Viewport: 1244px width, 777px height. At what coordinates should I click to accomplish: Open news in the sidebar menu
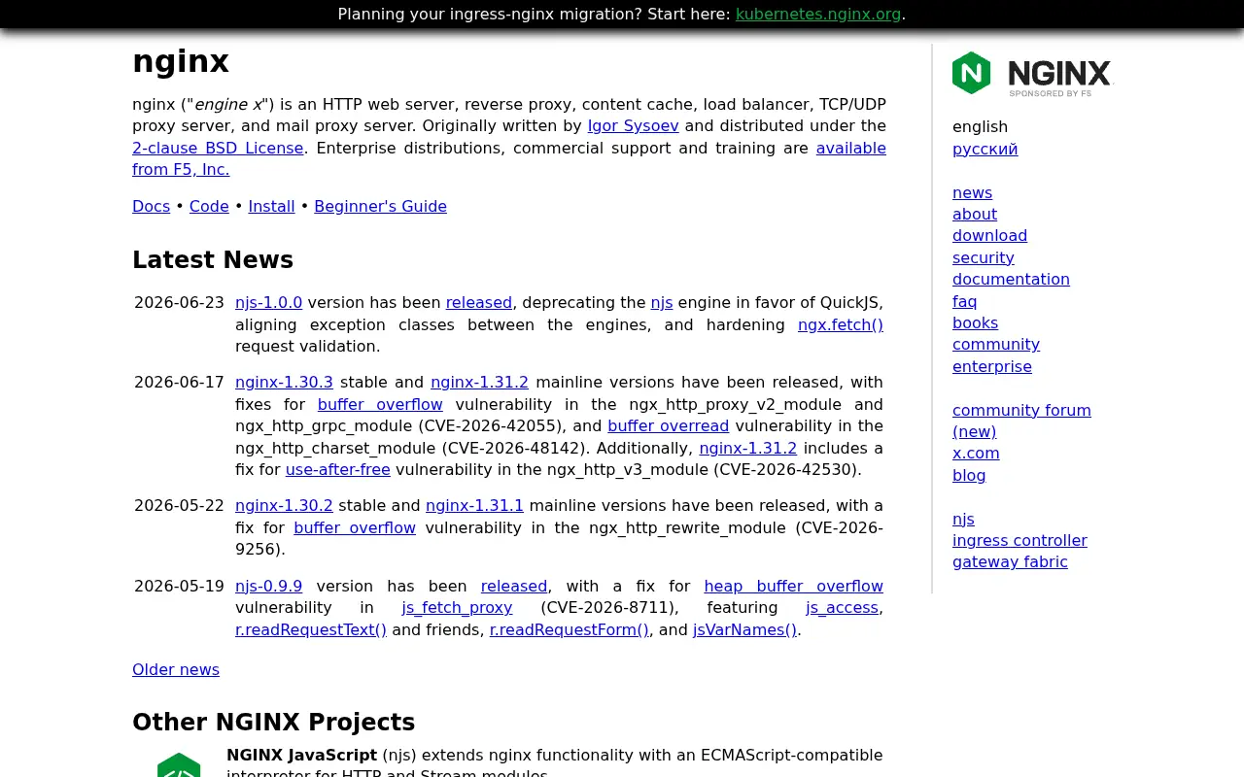click(972, 192)
